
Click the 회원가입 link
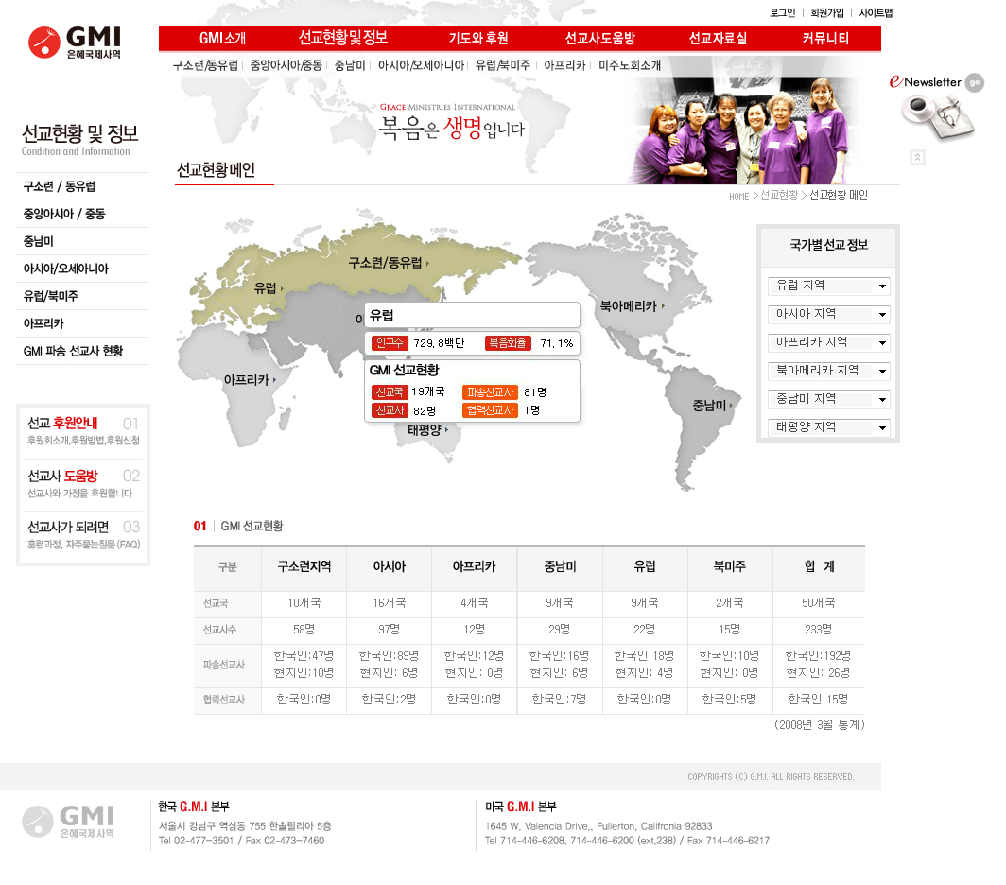pos(827,13)
